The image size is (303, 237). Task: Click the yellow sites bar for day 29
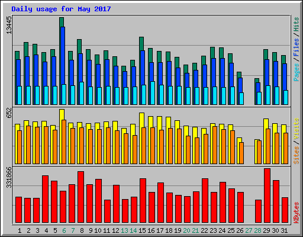tap(266, 123)
